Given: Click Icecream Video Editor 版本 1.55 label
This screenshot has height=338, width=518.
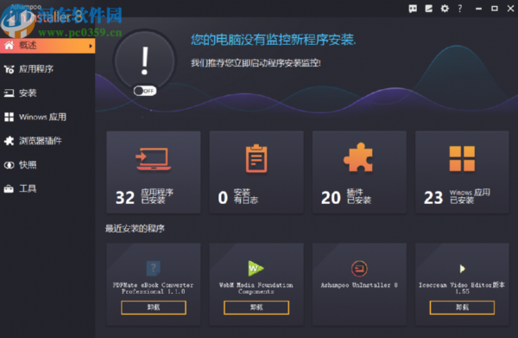Looking at the screenshot, I should pyautogui.click(x=462, y=288).
